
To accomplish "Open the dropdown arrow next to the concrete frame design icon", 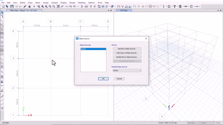I will point(172,6).
